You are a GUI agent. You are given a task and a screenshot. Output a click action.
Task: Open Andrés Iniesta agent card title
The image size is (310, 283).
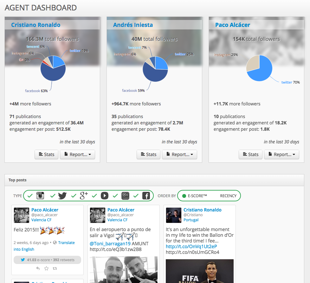coord(133,25)
